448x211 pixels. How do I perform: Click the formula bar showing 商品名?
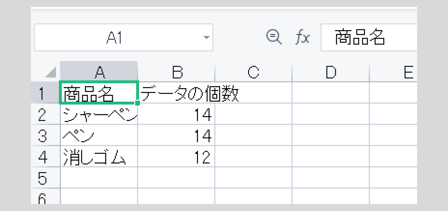(x=369, y=37)
